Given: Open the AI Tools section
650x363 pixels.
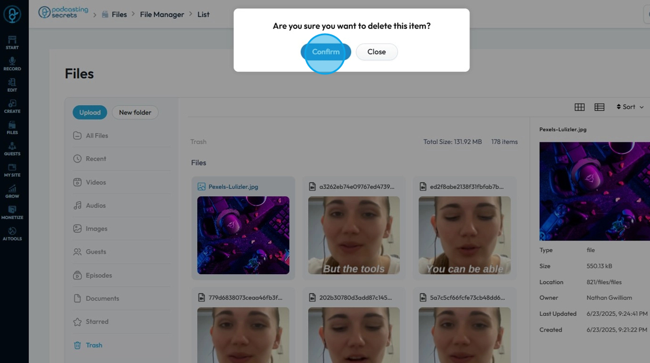Looking at the screenshot, I should coord(12,234).
